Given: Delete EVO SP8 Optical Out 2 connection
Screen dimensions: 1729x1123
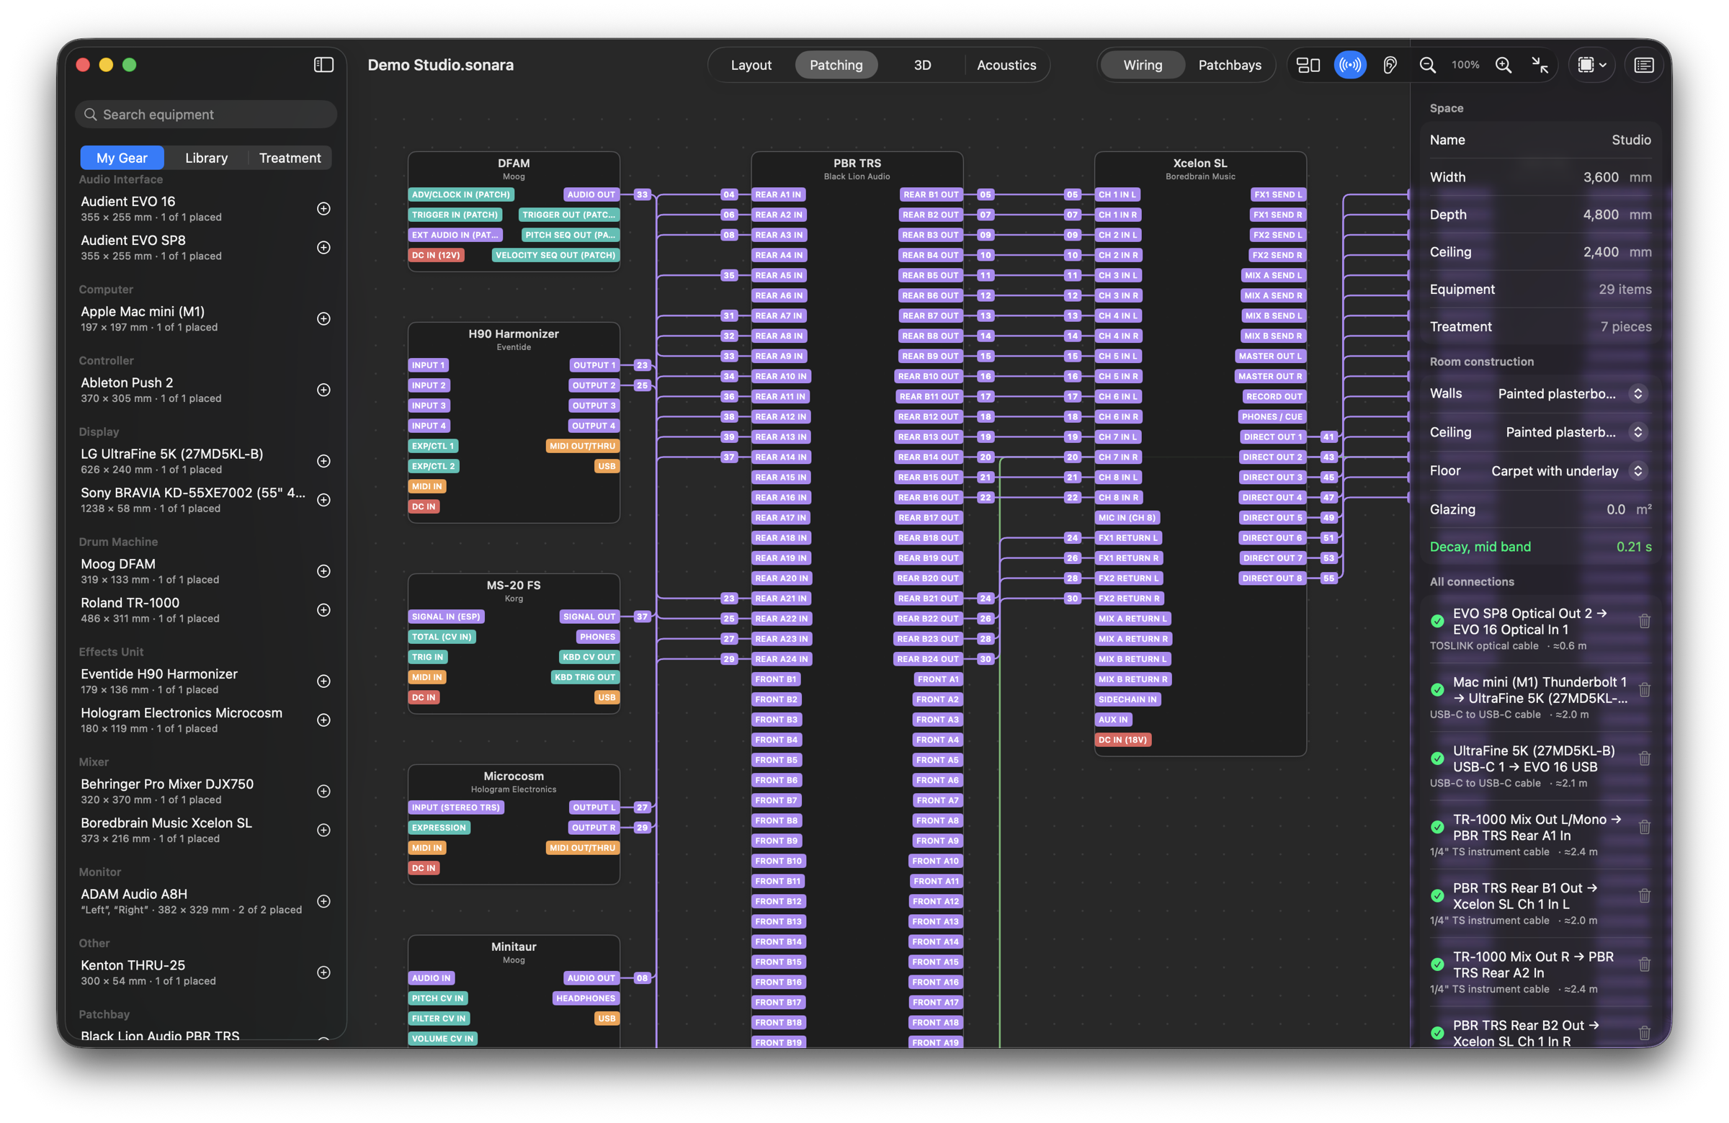Looking at the screenshot, I should coord(1644,621).
